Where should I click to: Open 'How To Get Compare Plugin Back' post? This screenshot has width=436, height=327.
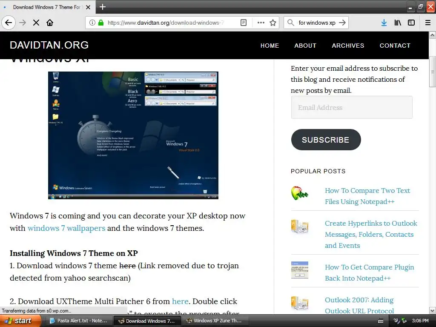pyautogui.click(x=369, y=272)
